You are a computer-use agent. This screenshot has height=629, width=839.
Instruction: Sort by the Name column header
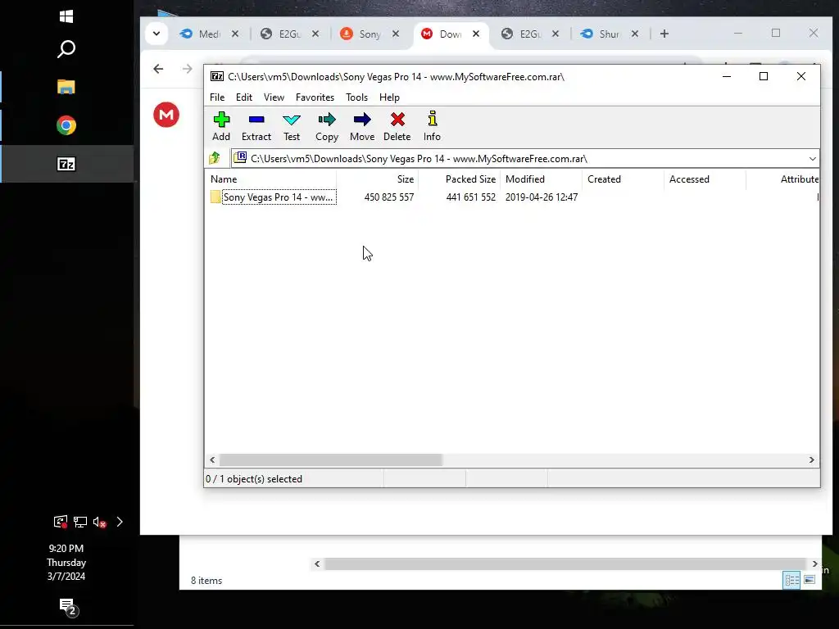click(270, 179)
